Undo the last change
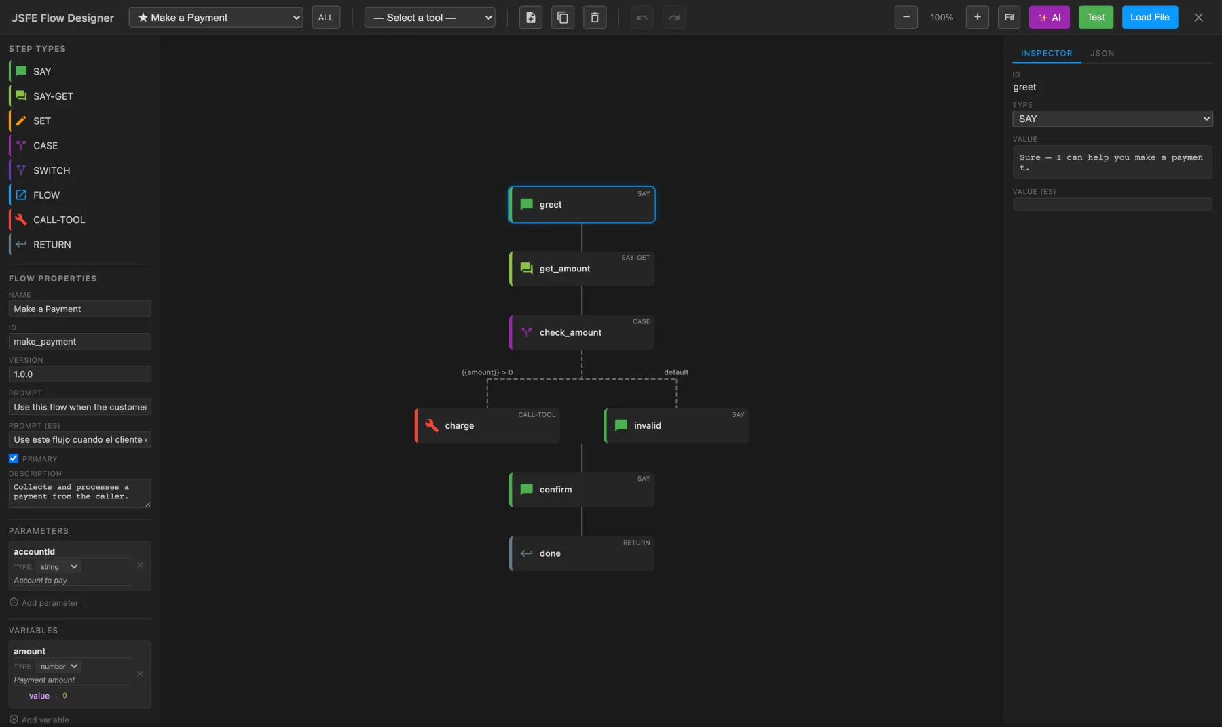This screenshot has height=727, width=1222. pos(642,18)
